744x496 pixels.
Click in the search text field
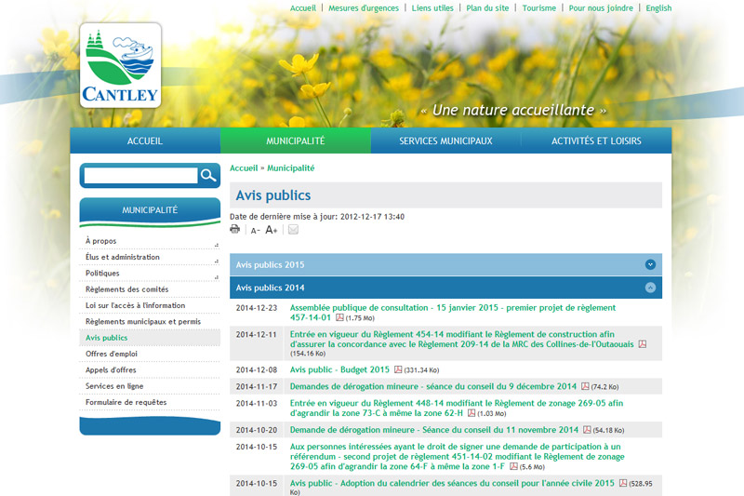[x=141, y=176]
